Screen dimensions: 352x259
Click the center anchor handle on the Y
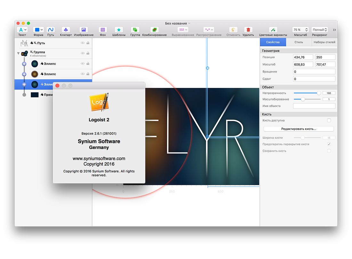pyautogui.click(x=207, y=136)
